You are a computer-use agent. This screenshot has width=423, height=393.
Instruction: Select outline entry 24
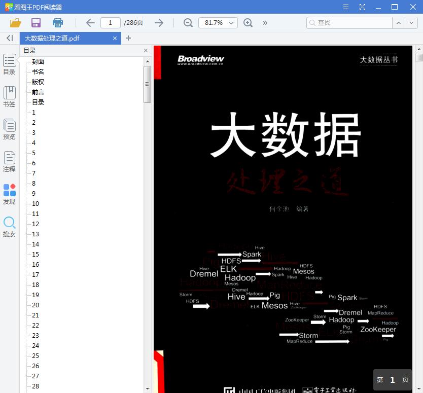(x=36, y=345)
